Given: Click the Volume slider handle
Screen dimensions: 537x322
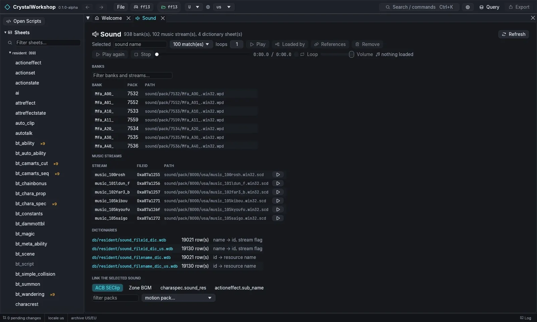Looking at the screenshot, I should [351, 54].
